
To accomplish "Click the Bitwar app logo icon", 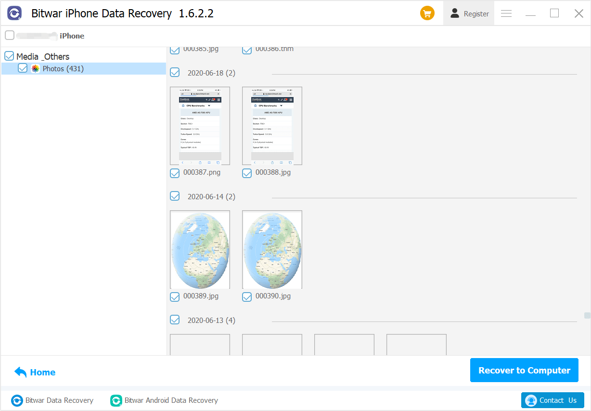I will [14, 13].
